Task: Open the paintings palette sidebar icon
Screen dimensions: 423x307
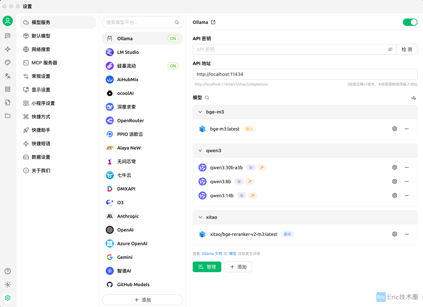Action: [x=7, y=63]
